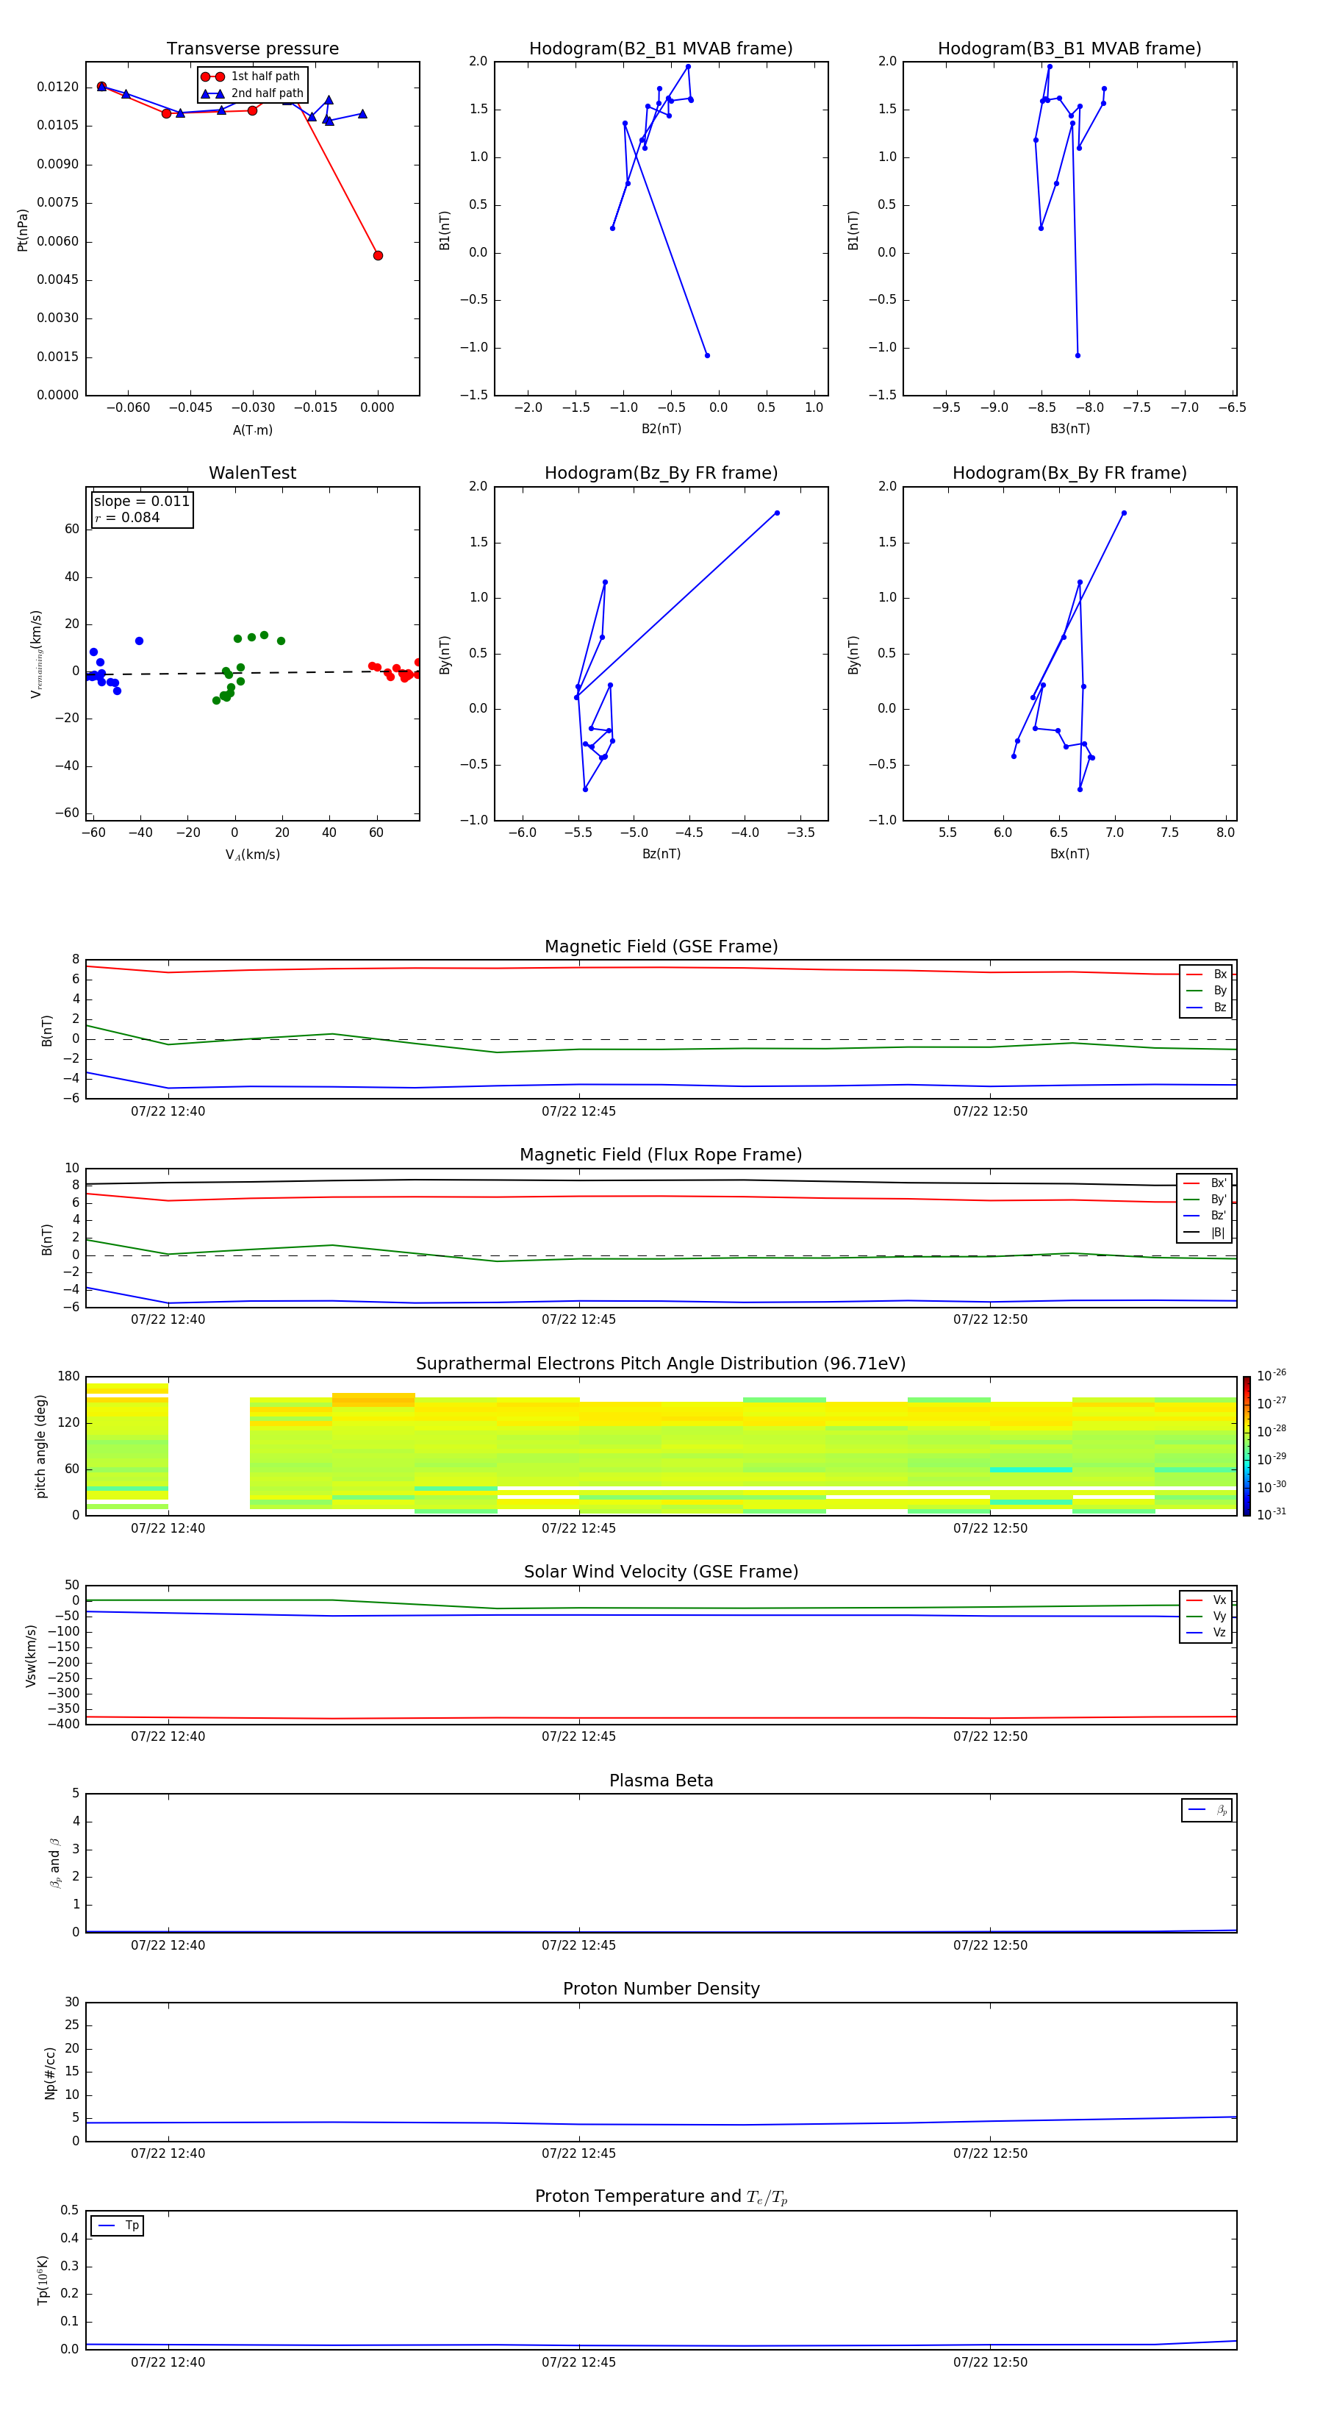Click the 'Pt(nPa)' y-axis label
1323x2427 pixels.
click(23, 230)
